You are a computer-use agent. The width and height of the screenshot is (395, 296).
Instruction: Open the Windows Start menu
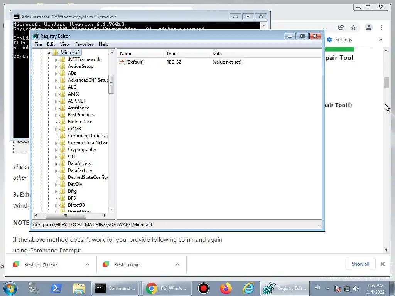coord(10,288)
